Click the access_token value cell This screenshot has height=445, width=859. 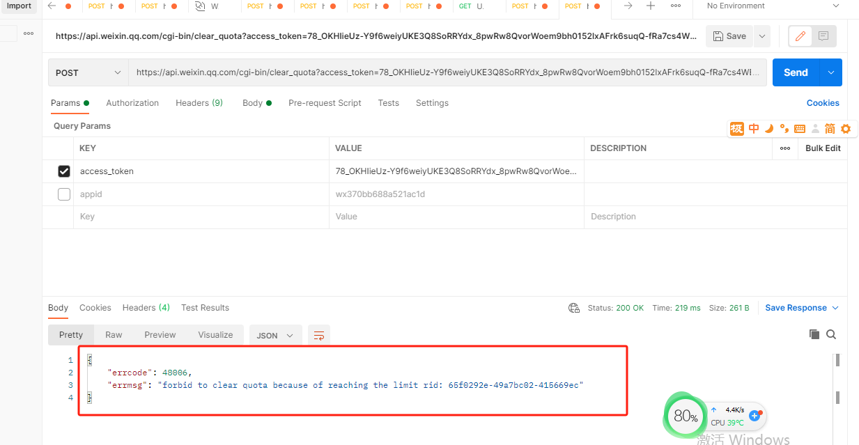(456, 171)
